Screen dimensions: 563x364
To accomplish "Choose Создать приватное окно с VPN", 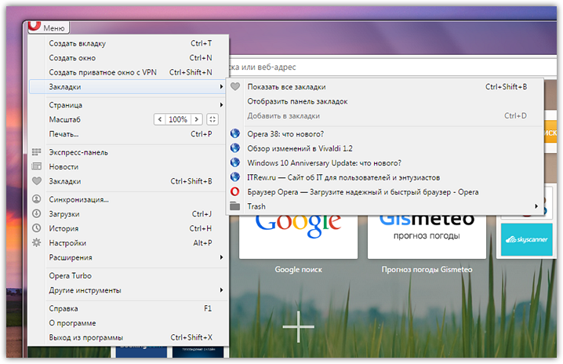I will [x=128, y=72].
